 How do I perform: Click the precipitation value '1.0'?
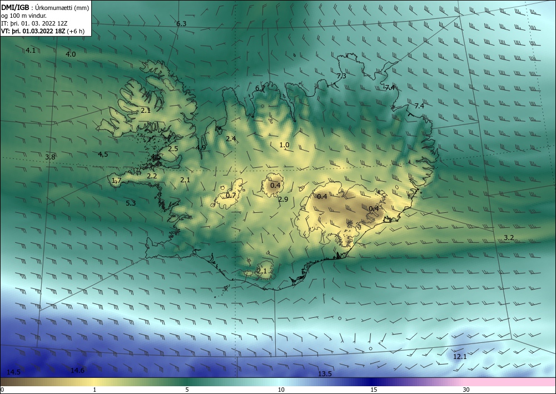284,144
